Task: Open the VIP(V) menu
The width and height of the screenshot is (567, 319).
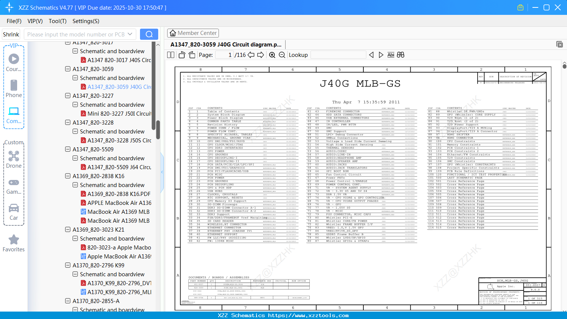Action: coord(35,21)
